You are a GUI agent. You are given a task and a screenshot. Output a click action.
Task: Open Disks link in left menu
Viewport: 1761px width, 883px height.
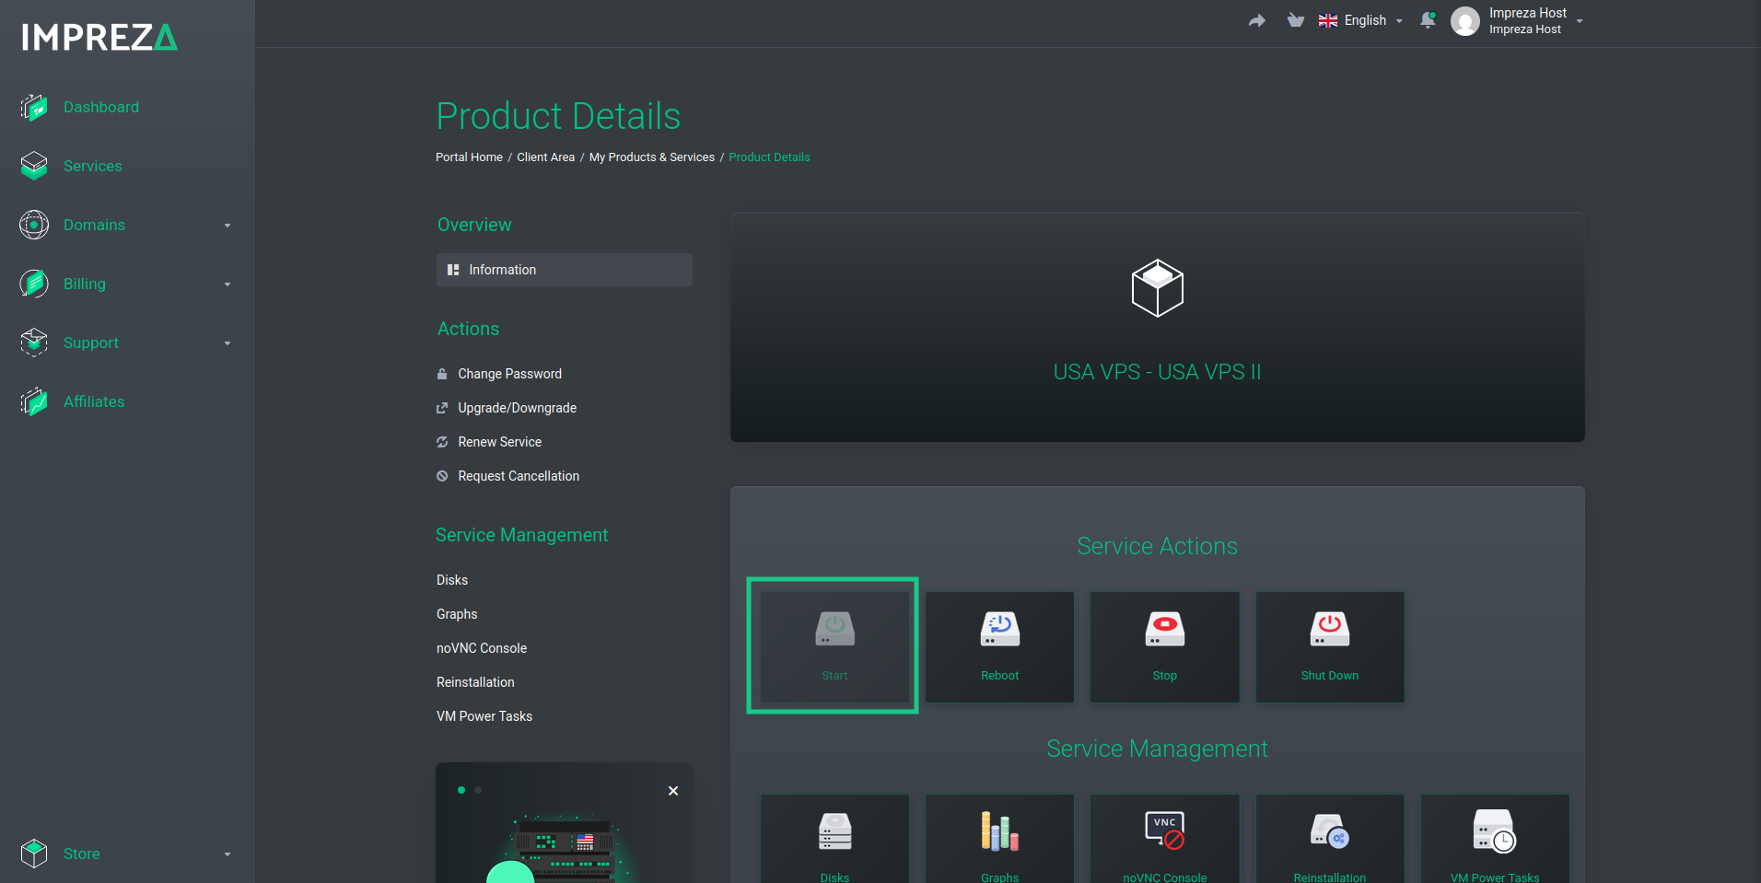point(452,580)
